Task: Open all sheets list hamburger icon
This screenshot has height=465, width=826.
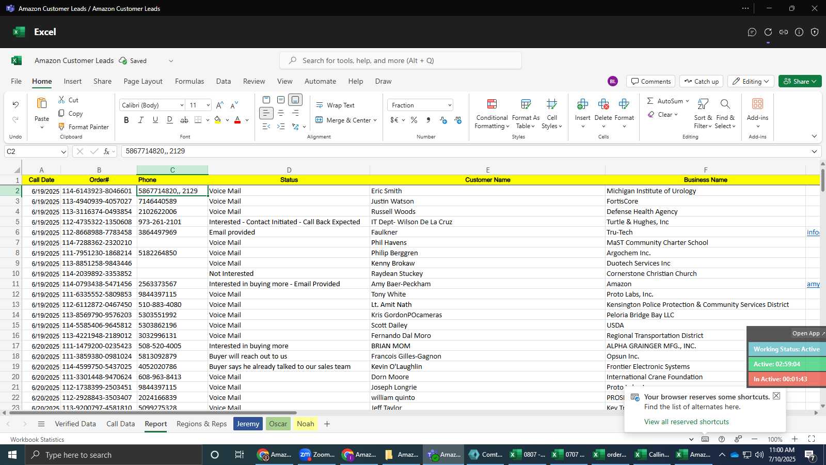Action: tap(41, 424)
